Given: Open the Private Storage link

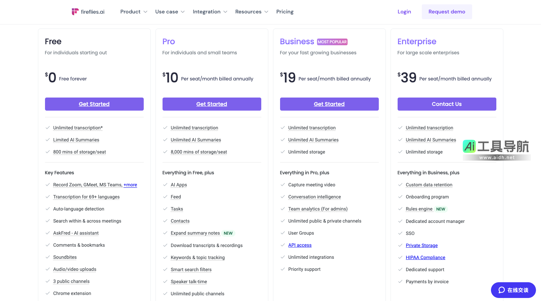Looking at the screenshot, I should tap(421, 245).
